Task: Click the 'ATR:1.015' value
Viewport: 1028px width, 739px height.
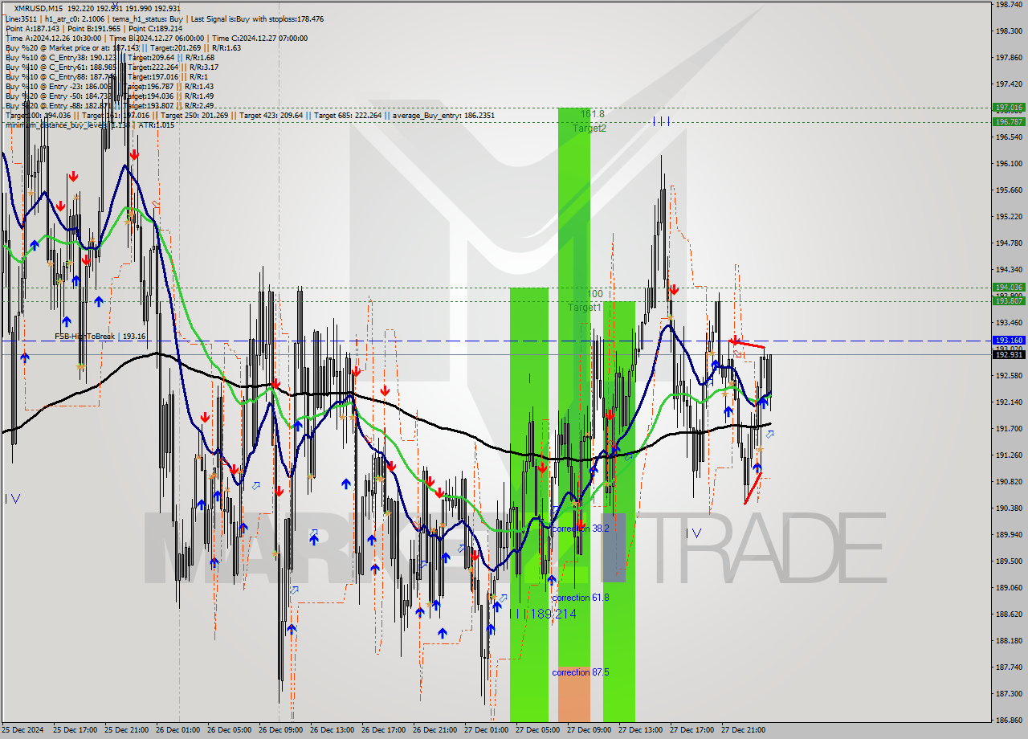Action: [x=156, y=125]
